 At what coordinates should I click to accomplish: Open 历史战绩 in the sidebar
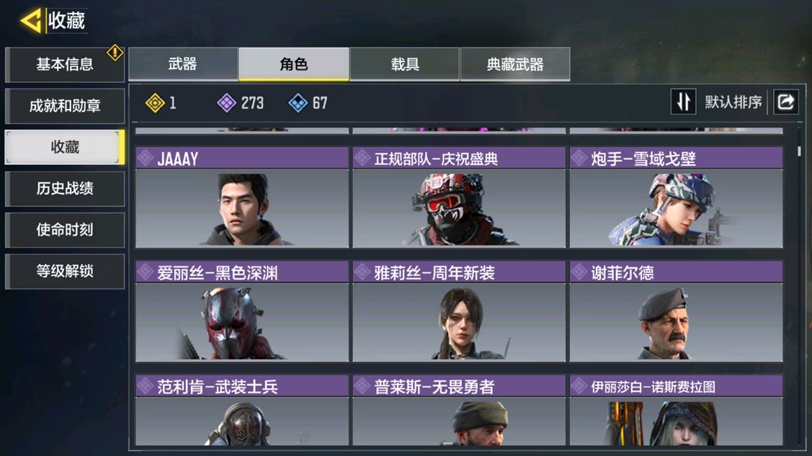[x=65, y=189]
